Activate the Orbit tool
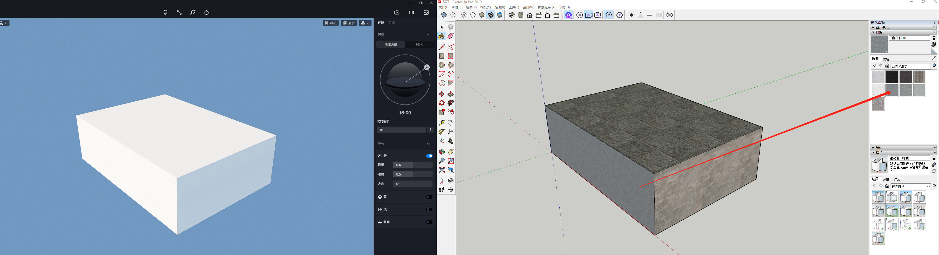 coord(442,152)
